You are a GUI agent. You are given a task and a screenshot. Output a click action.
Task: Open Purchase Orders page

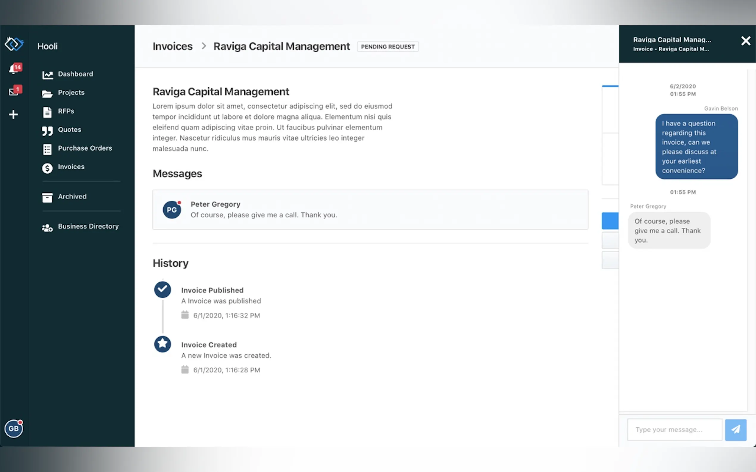click(x=85, y=148)
